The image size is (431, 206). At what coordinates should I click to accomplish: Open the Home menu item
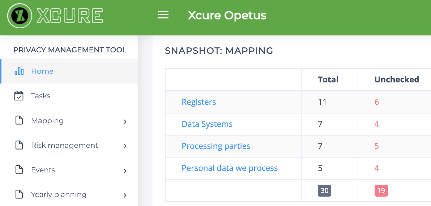point(42,71)
